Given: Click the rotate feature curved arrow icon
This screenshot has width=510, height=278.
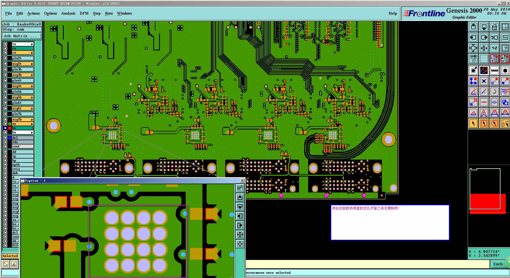Looking at the screenshot, I should [x=494, y=92].
